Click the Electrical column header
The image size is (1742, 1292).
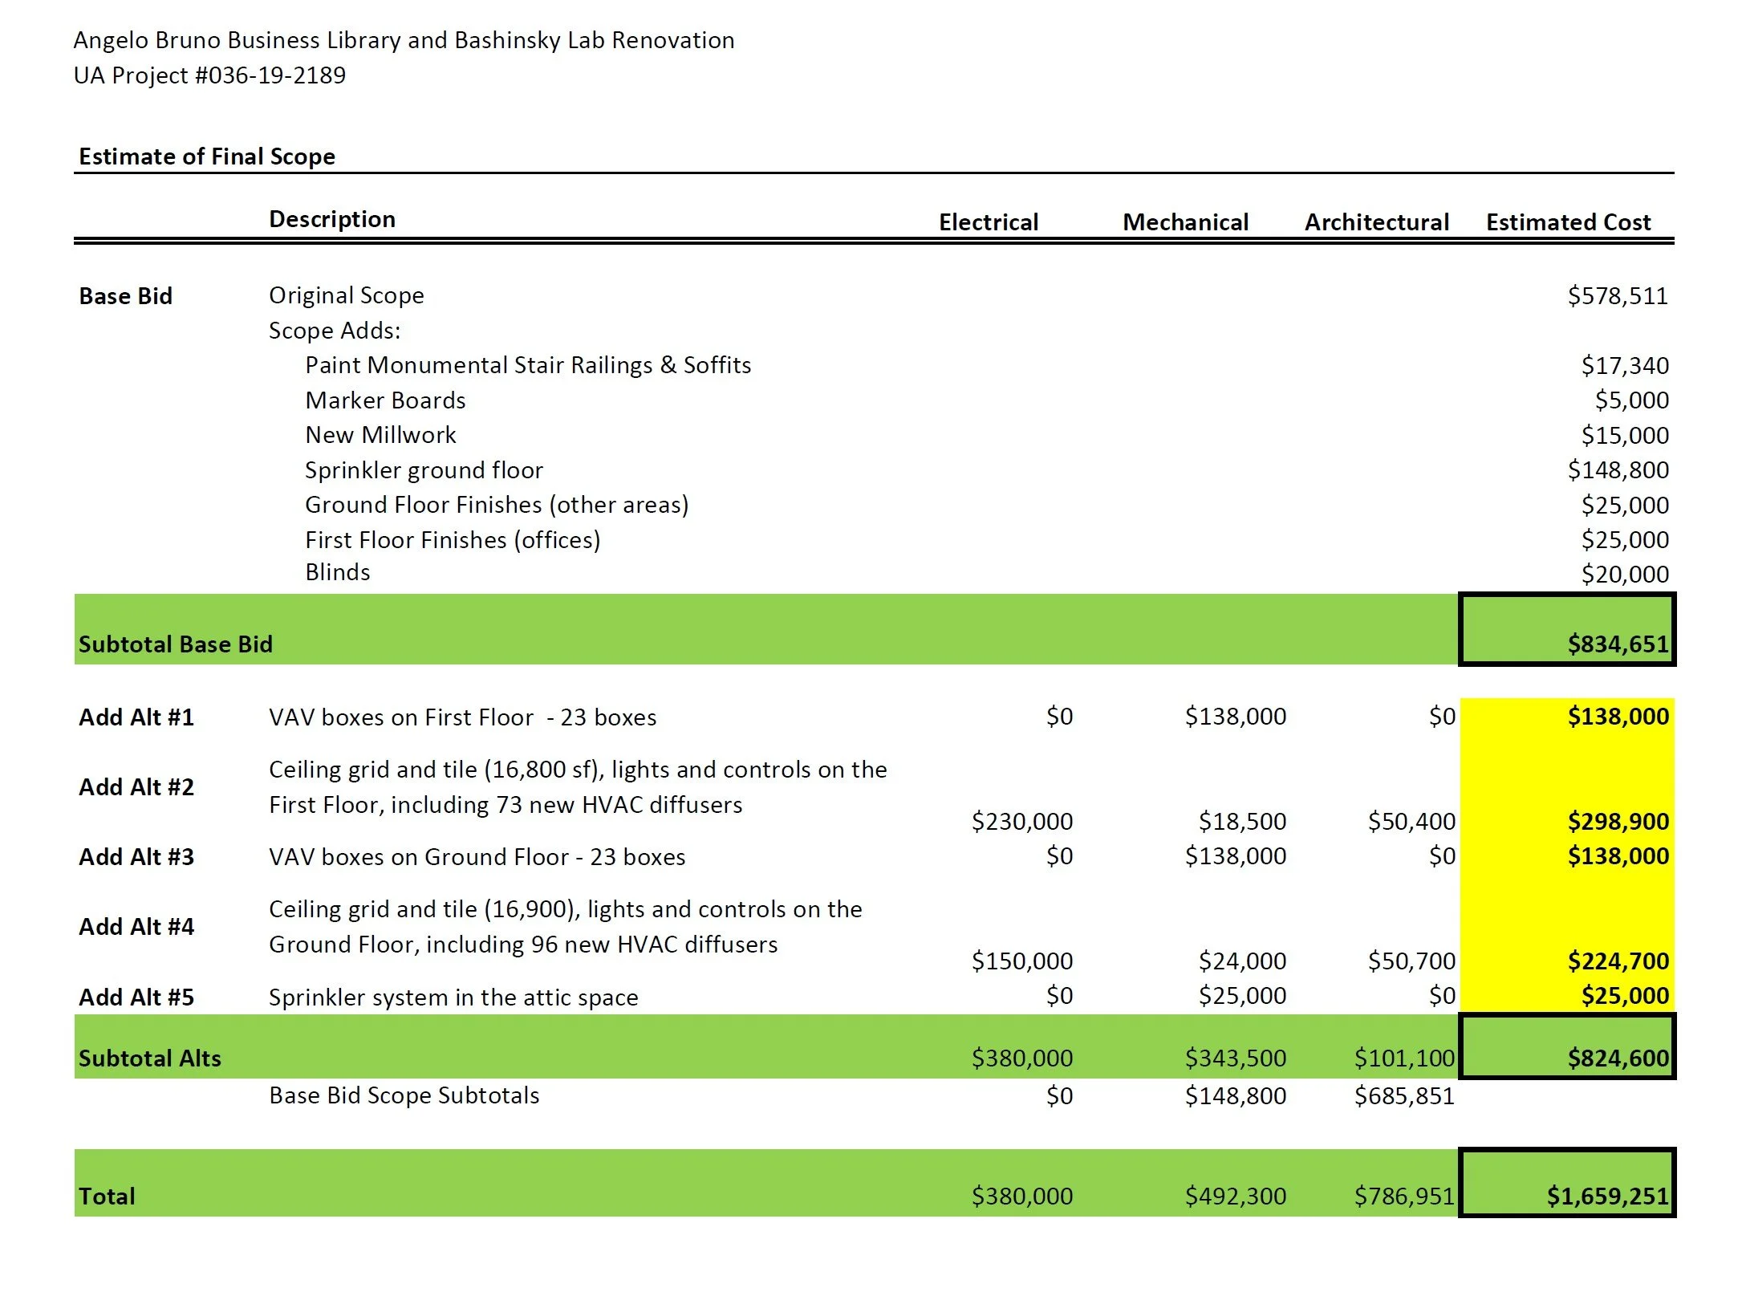point(988,221)
